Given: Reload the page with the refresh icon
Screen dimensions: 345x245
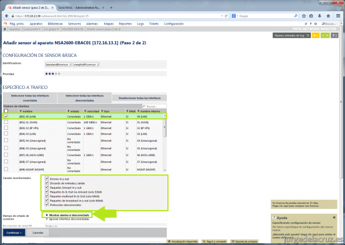Looking at the screenshot, I should click(226, 16).
